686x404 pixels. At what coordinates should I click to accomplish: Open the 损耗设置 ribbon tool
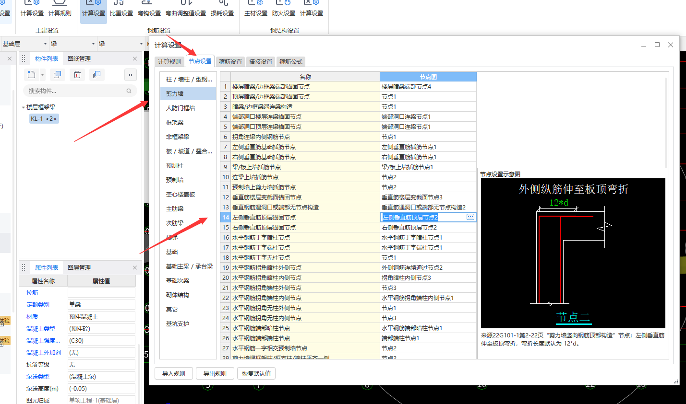point(222,9)
